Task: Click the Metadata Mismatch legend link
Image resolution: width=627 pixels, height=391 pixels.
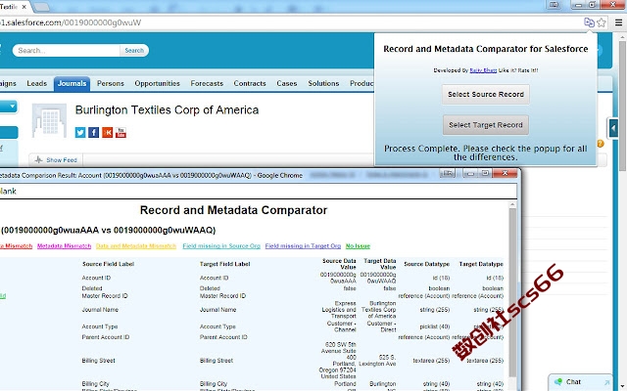Action: (64, 246)
